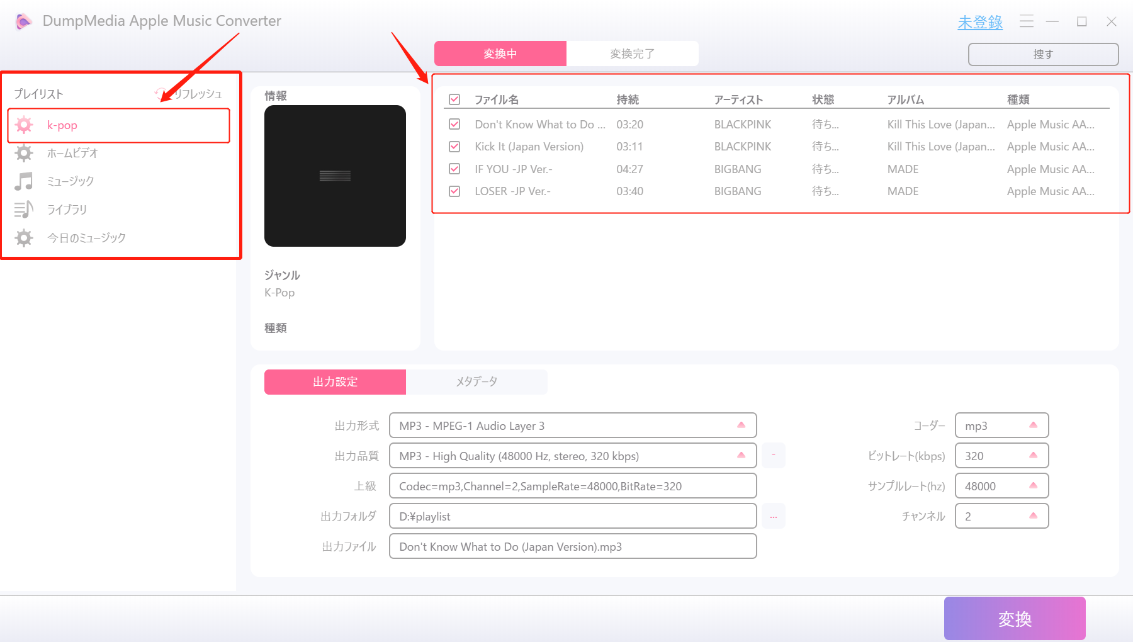Click BIGBANG artist in LOSER row

click(738, 191)
